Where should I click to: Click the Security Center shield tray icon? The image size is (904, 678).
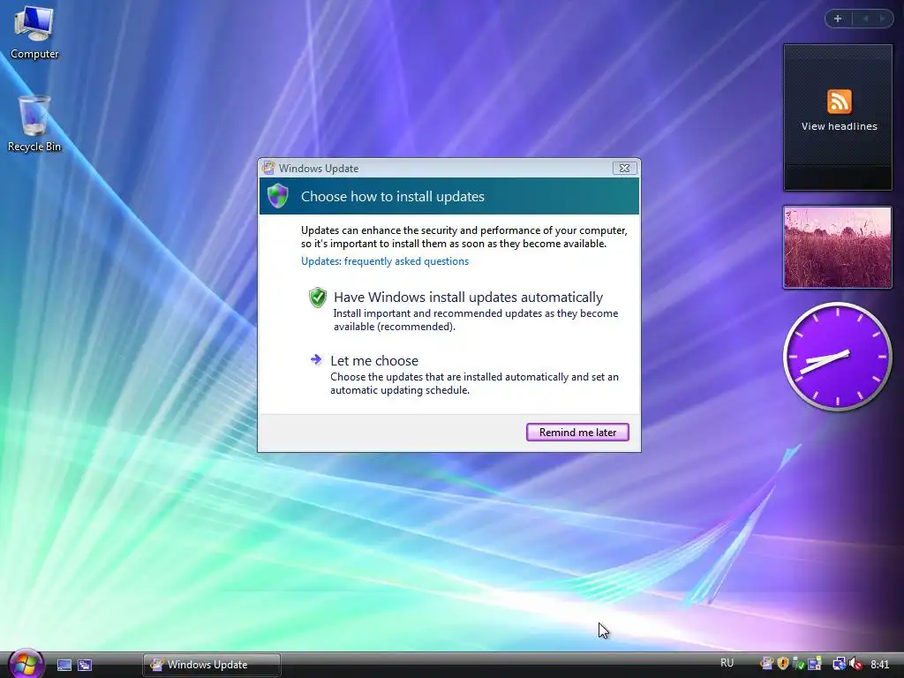783,664
